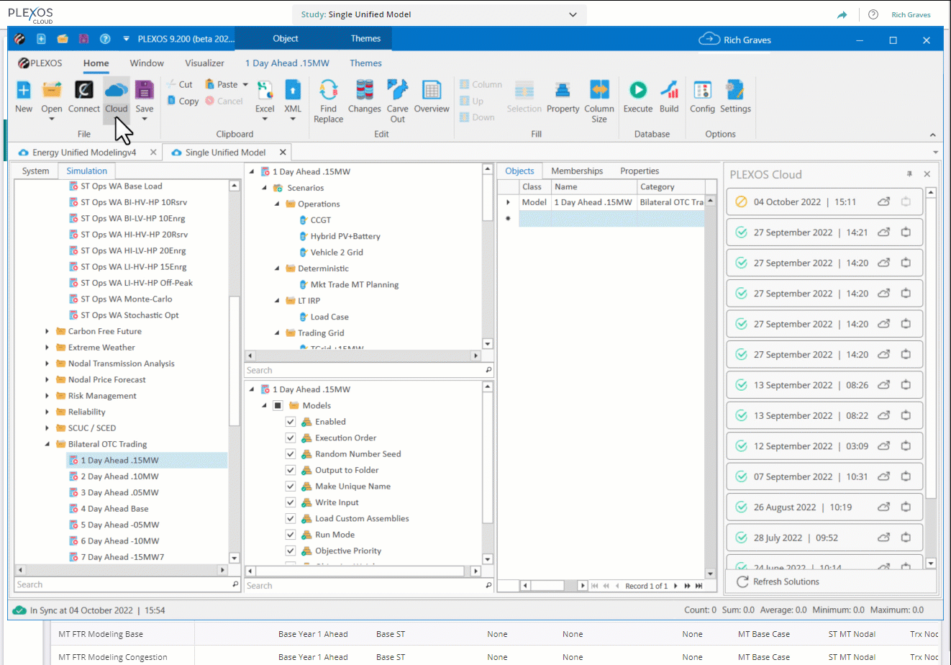This screenshot has height=665, width=951.
Task: Click cloud download icon for 04 October 2022
Action: coord(884,202)
